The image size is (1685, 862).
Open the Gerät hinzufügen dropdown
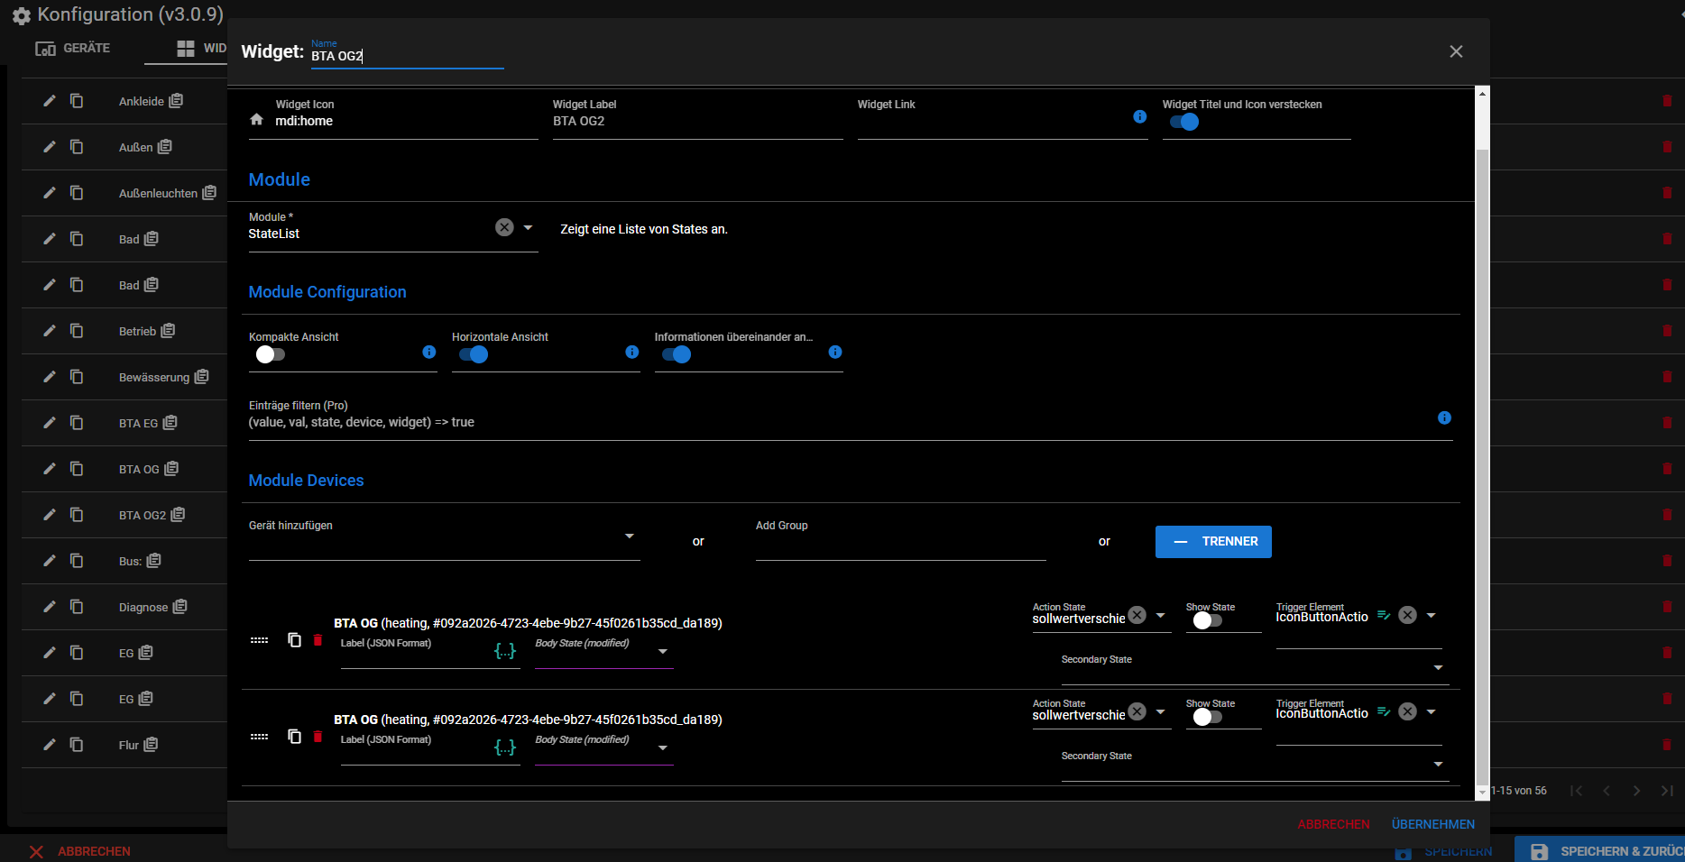click(630, 536)
